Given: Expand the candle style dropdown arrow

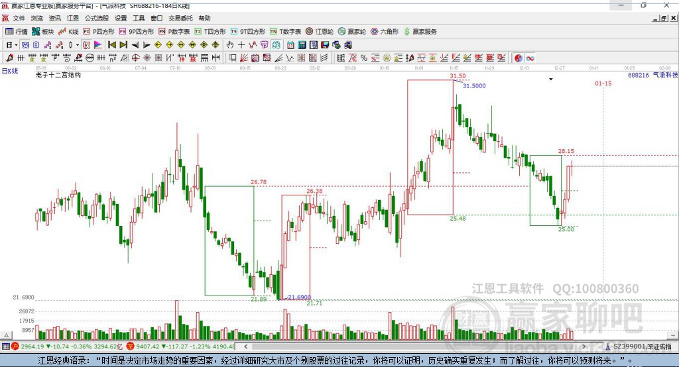Looking at the screenshot, I should pos(78,45).
